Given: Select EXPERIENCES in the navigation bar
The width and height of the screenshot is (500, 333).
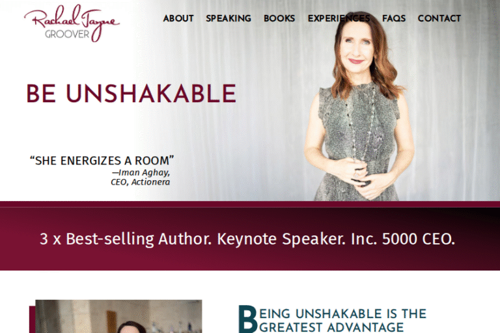Looking at the screenshot, I should [339, 18].
